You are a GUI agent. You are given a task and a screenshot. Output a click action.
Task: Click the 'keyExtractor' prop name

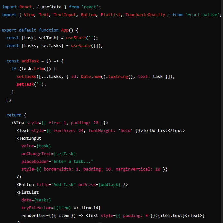click(36, 208)
